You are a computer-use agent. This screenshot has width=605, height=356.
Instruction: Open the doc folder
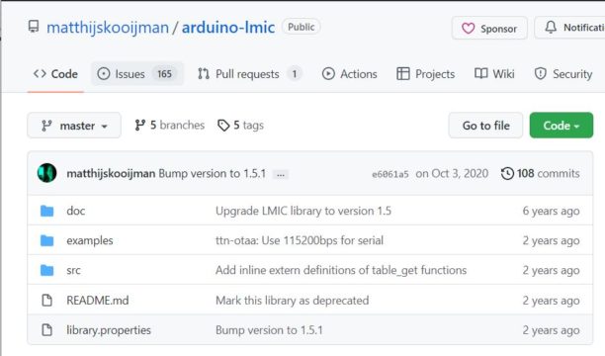point(75,211)
